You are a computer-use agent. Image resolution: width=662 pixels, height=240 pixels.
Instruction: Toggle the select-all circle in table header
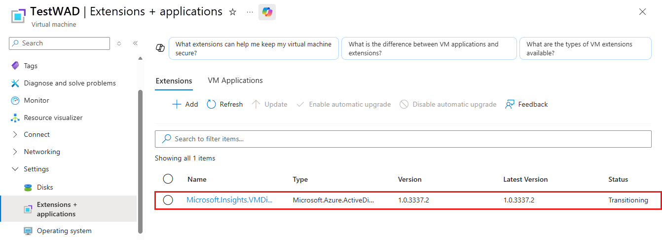(168, 179)
